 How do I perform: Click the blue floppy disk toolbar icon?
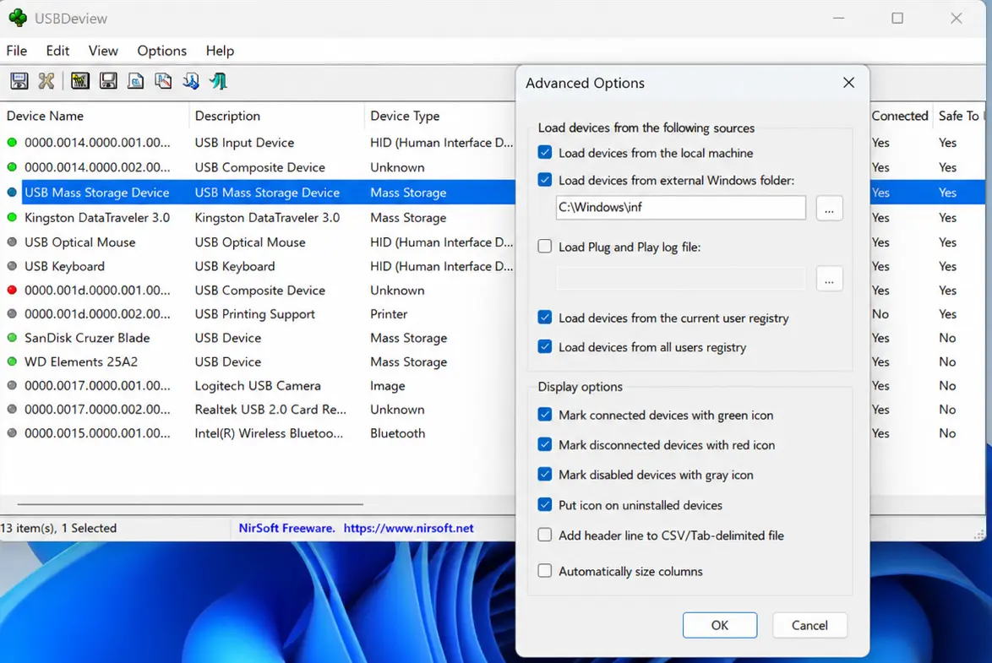[x=19, y=81]
